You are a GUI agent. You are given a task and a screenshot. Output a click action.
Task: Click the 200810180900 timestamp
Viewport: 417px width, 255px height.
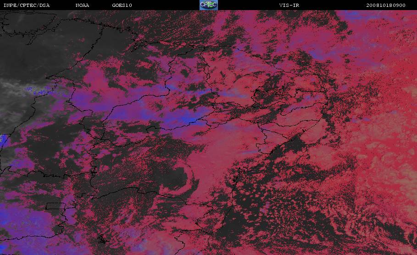click(x=386, y=6)
